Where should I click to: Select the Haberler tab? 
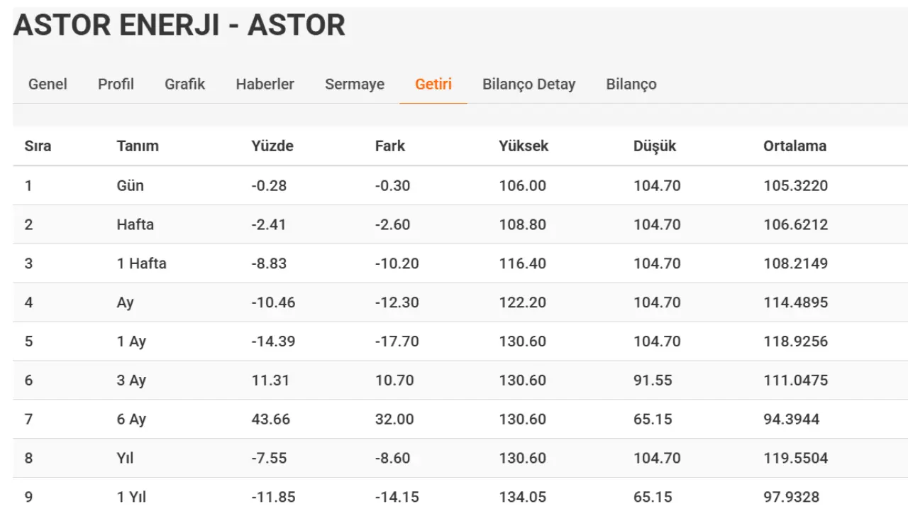pyautogui.click(x=265, y=84)
